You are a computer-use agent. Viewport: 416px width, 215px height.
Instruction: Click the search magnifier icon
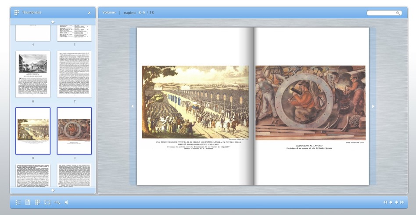coord(398,13)
